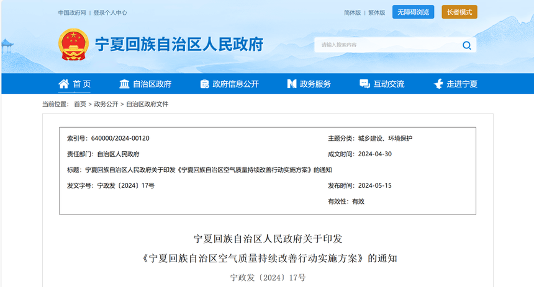The width and height of the screenshot is (534, 287).
Task: Click the 政府信息公开 gear icon
Action: pyautogui.click(x=204, y=84)
